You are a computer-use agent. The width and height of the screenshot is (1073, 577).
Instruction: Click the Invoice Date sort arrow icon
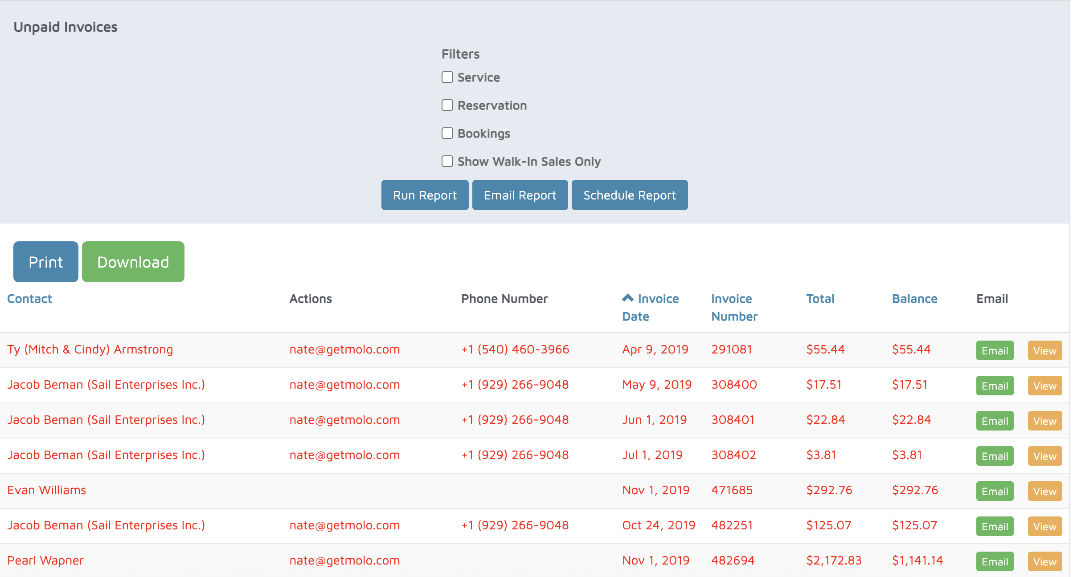627,298
